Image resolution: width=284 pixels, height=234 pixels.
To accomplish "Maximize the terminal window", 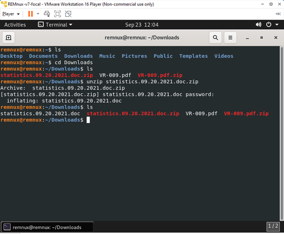I will (261, 38).
